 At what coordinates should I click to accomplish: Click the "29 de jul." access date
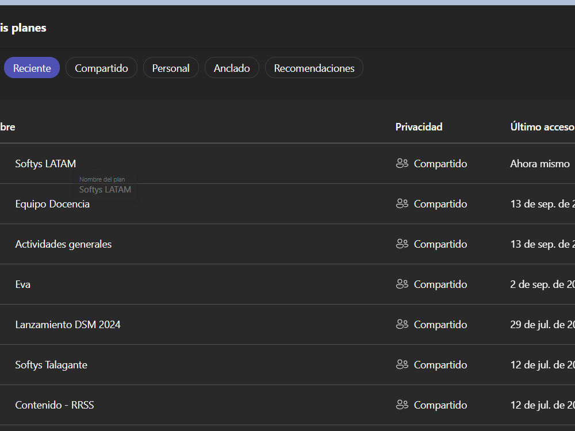542,325
